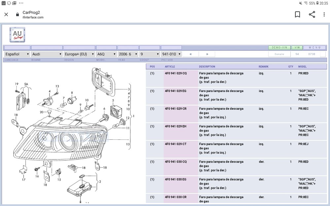330x206 pixels.
Task: Click the ARTICLE column header
Action: click(x=170, y=67)
